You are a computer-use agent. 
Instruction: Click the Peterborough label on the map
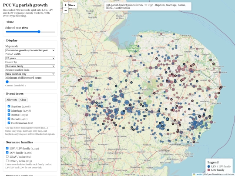coord(88,76)
